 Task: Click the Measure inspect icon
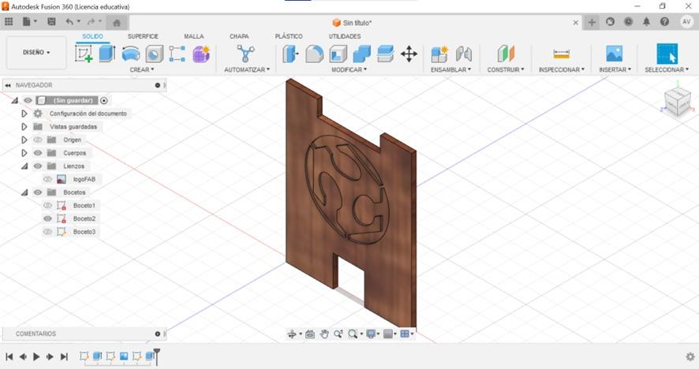pyautogui.click(x=561, y=54)
